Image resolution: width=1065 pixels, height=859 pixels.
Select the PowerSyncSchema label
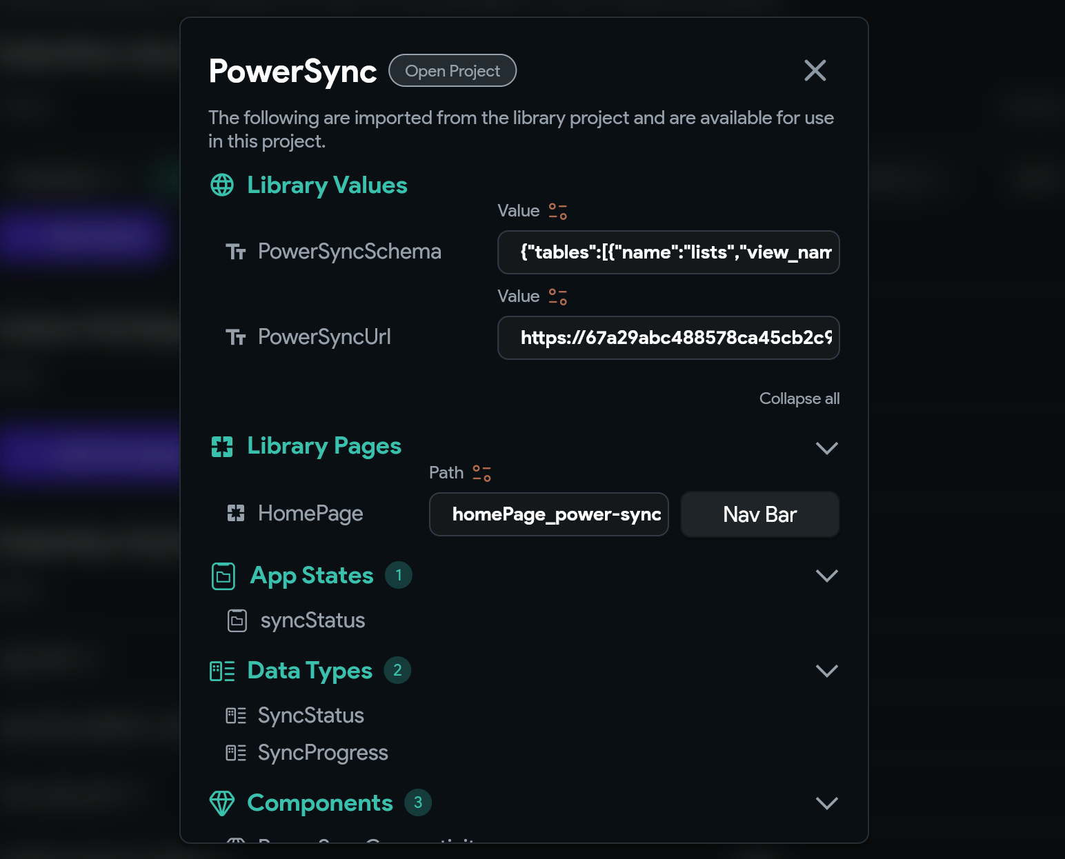[x=349, y=252]
